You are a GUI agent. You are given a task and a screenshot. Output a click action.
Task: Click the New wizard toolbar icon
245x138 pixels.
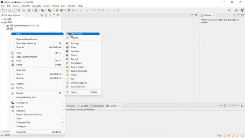3,10
